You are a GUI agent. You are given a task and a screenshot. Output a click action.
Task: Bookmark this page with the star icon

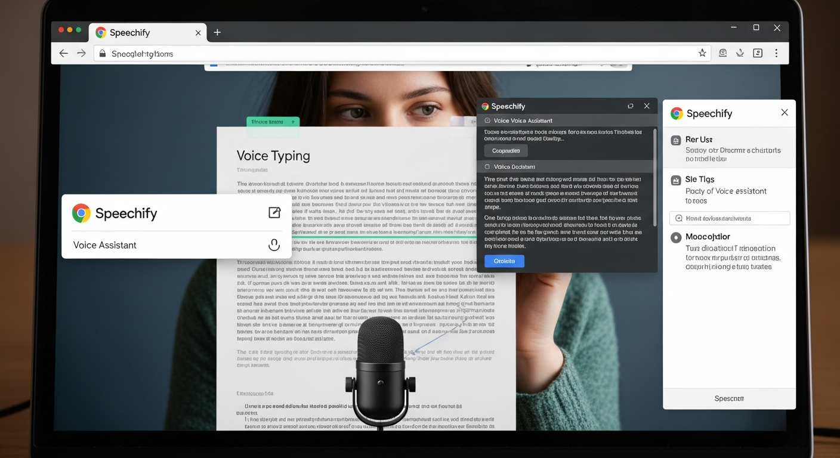(x=702, y=53)
